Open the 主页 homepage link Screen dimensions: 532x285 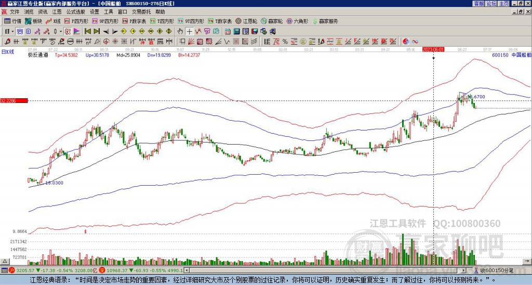click(x=503, y=4)
